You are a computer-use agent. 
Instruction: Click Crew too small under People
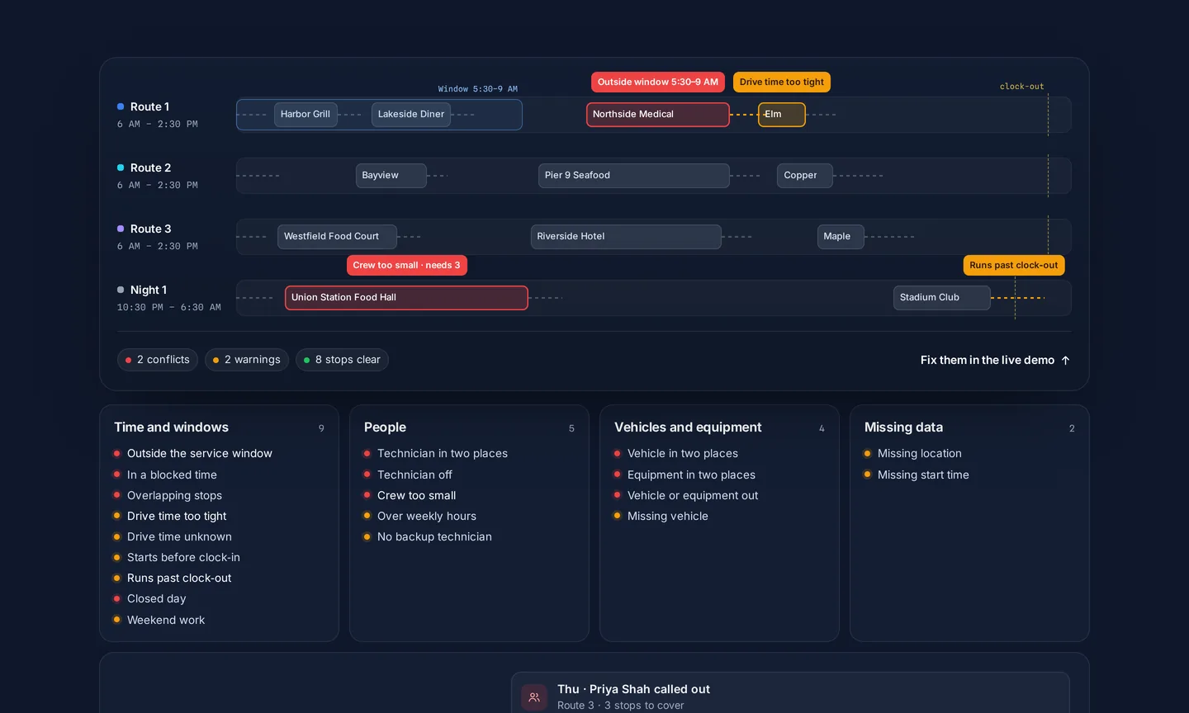(x=416, y=496)
